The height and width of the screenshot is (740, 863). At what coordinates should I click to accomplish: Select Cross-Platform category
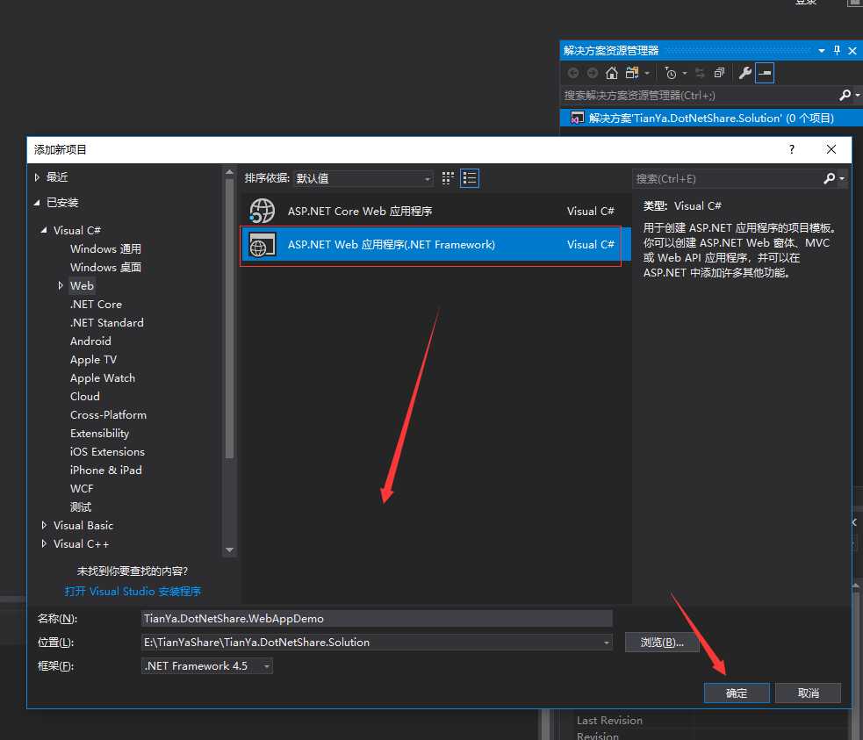(x=108, y=415)
